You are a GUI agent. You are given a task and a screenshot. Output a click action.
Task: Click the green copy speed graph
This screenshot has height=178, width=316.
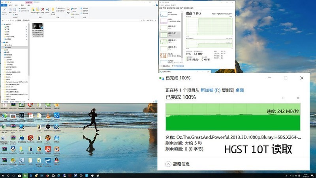click(233, 117)
